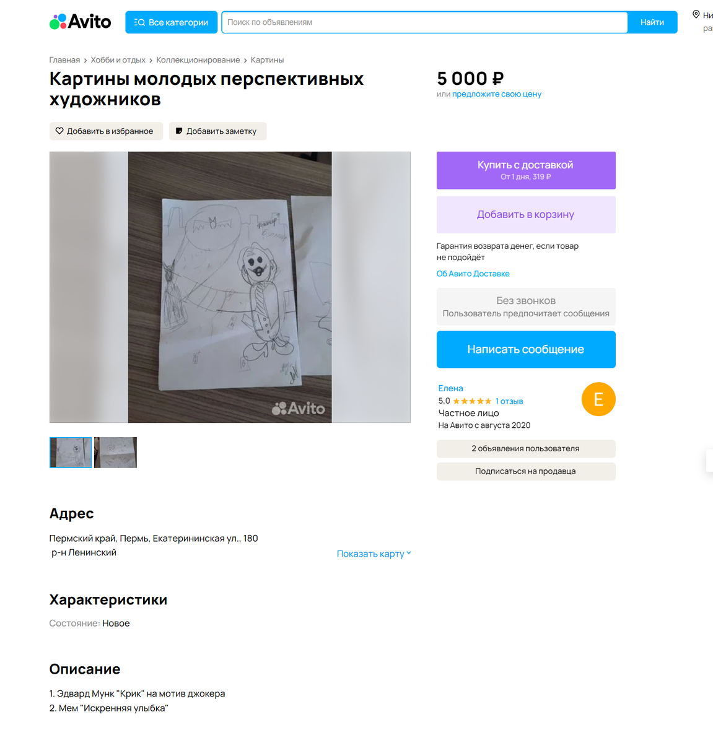The height and width of the screenshot is (743, 713).
Task: Click the Avito logo in header
Action: [x=81, y=22]
